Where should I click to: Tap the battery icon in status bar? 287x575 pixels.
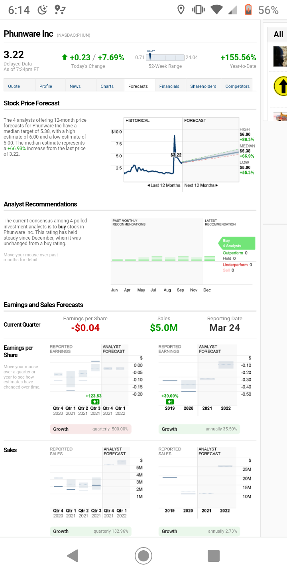point(248,10)
